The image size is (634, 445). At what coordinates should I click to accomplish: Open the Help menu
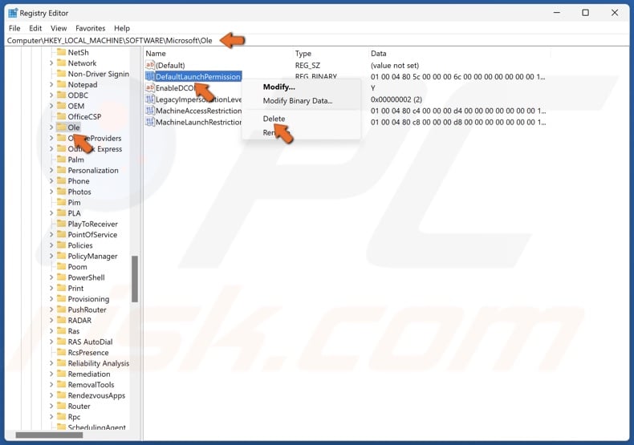(x=122, y=28)
